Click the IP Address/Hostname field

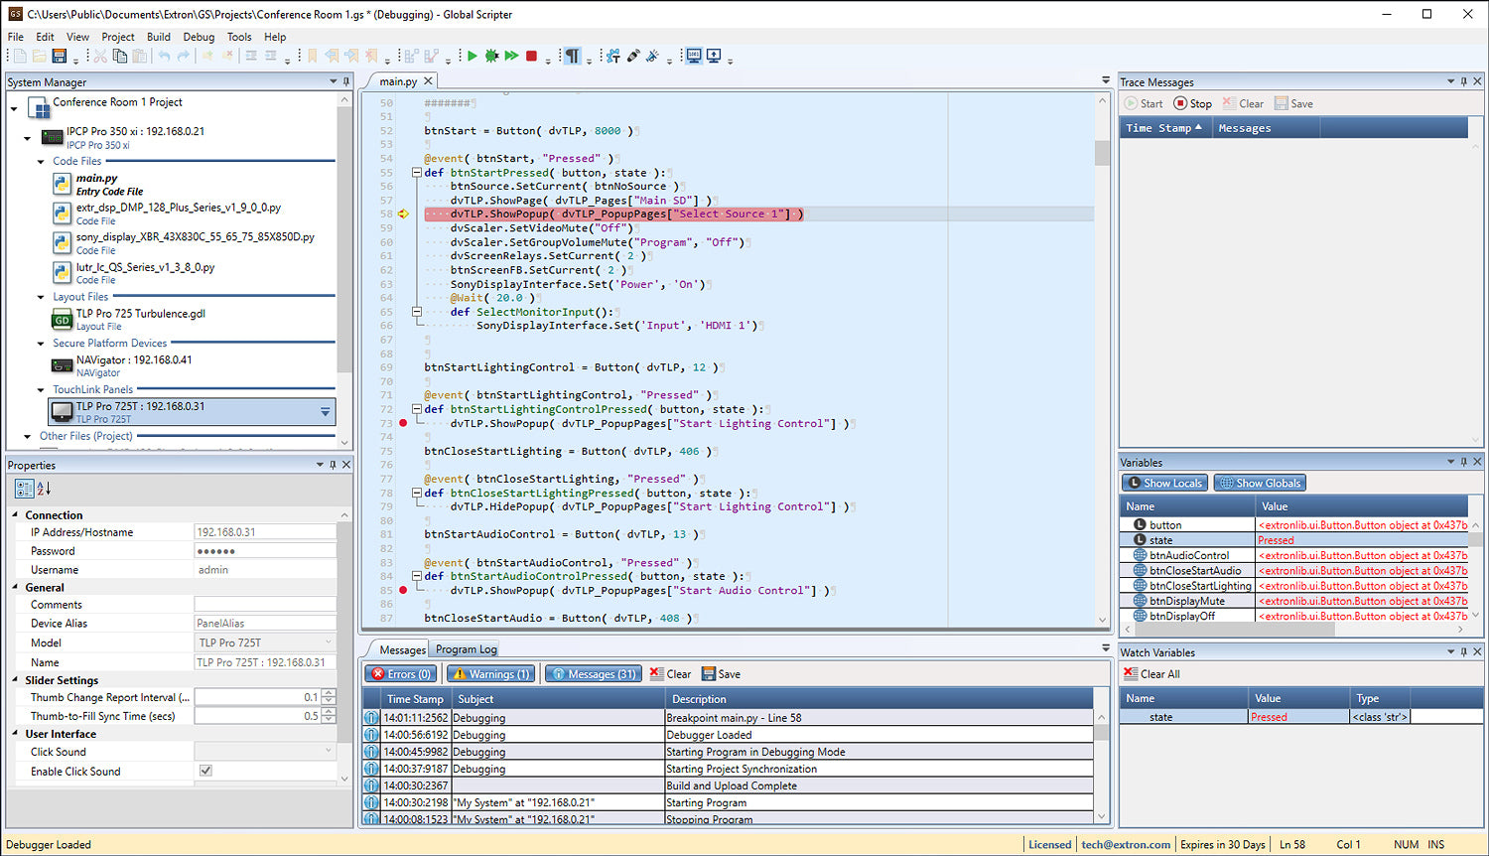click(264, 532)
